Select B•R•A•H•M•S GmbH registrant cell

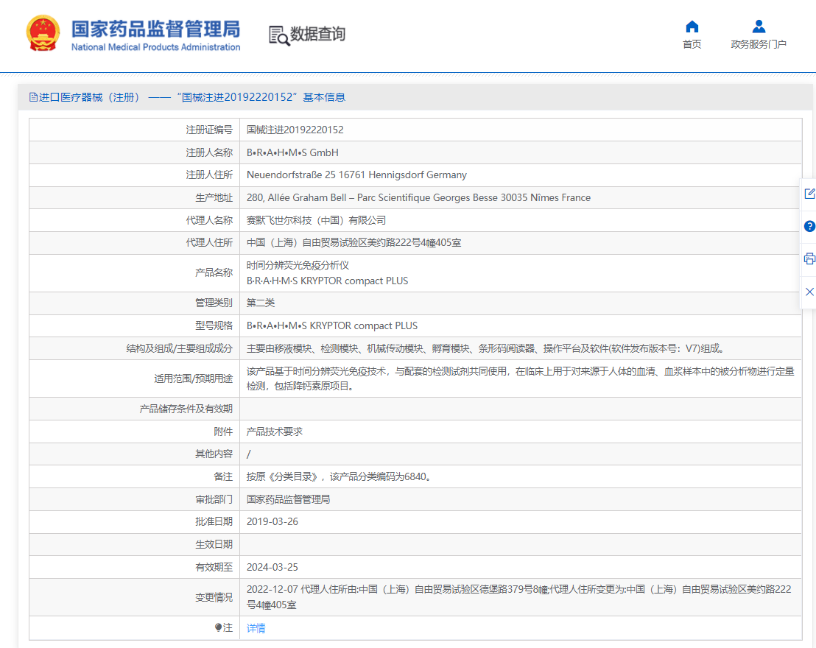pyautogui.click(x=292, y=152)
